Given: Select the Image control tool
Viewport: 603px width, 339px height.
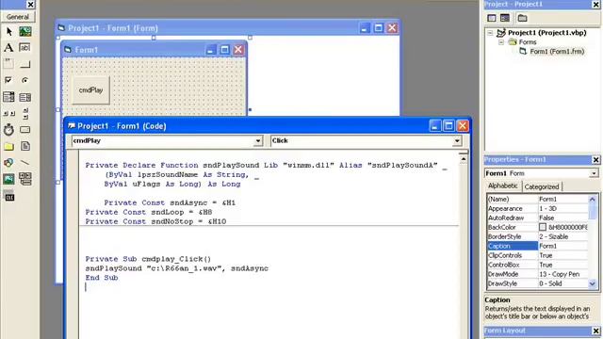Looking at the screenshot, I should point(8,179).
